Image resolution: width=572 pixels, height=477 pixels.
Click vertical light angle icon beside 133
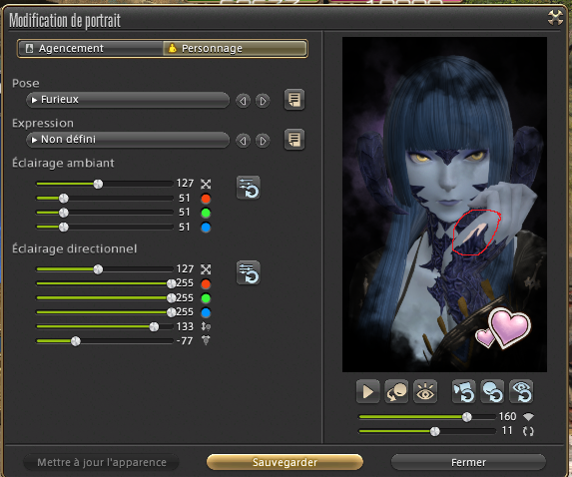[x=206, y=326]
